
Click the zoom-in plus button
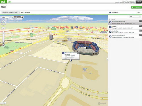tap(3, 46)
